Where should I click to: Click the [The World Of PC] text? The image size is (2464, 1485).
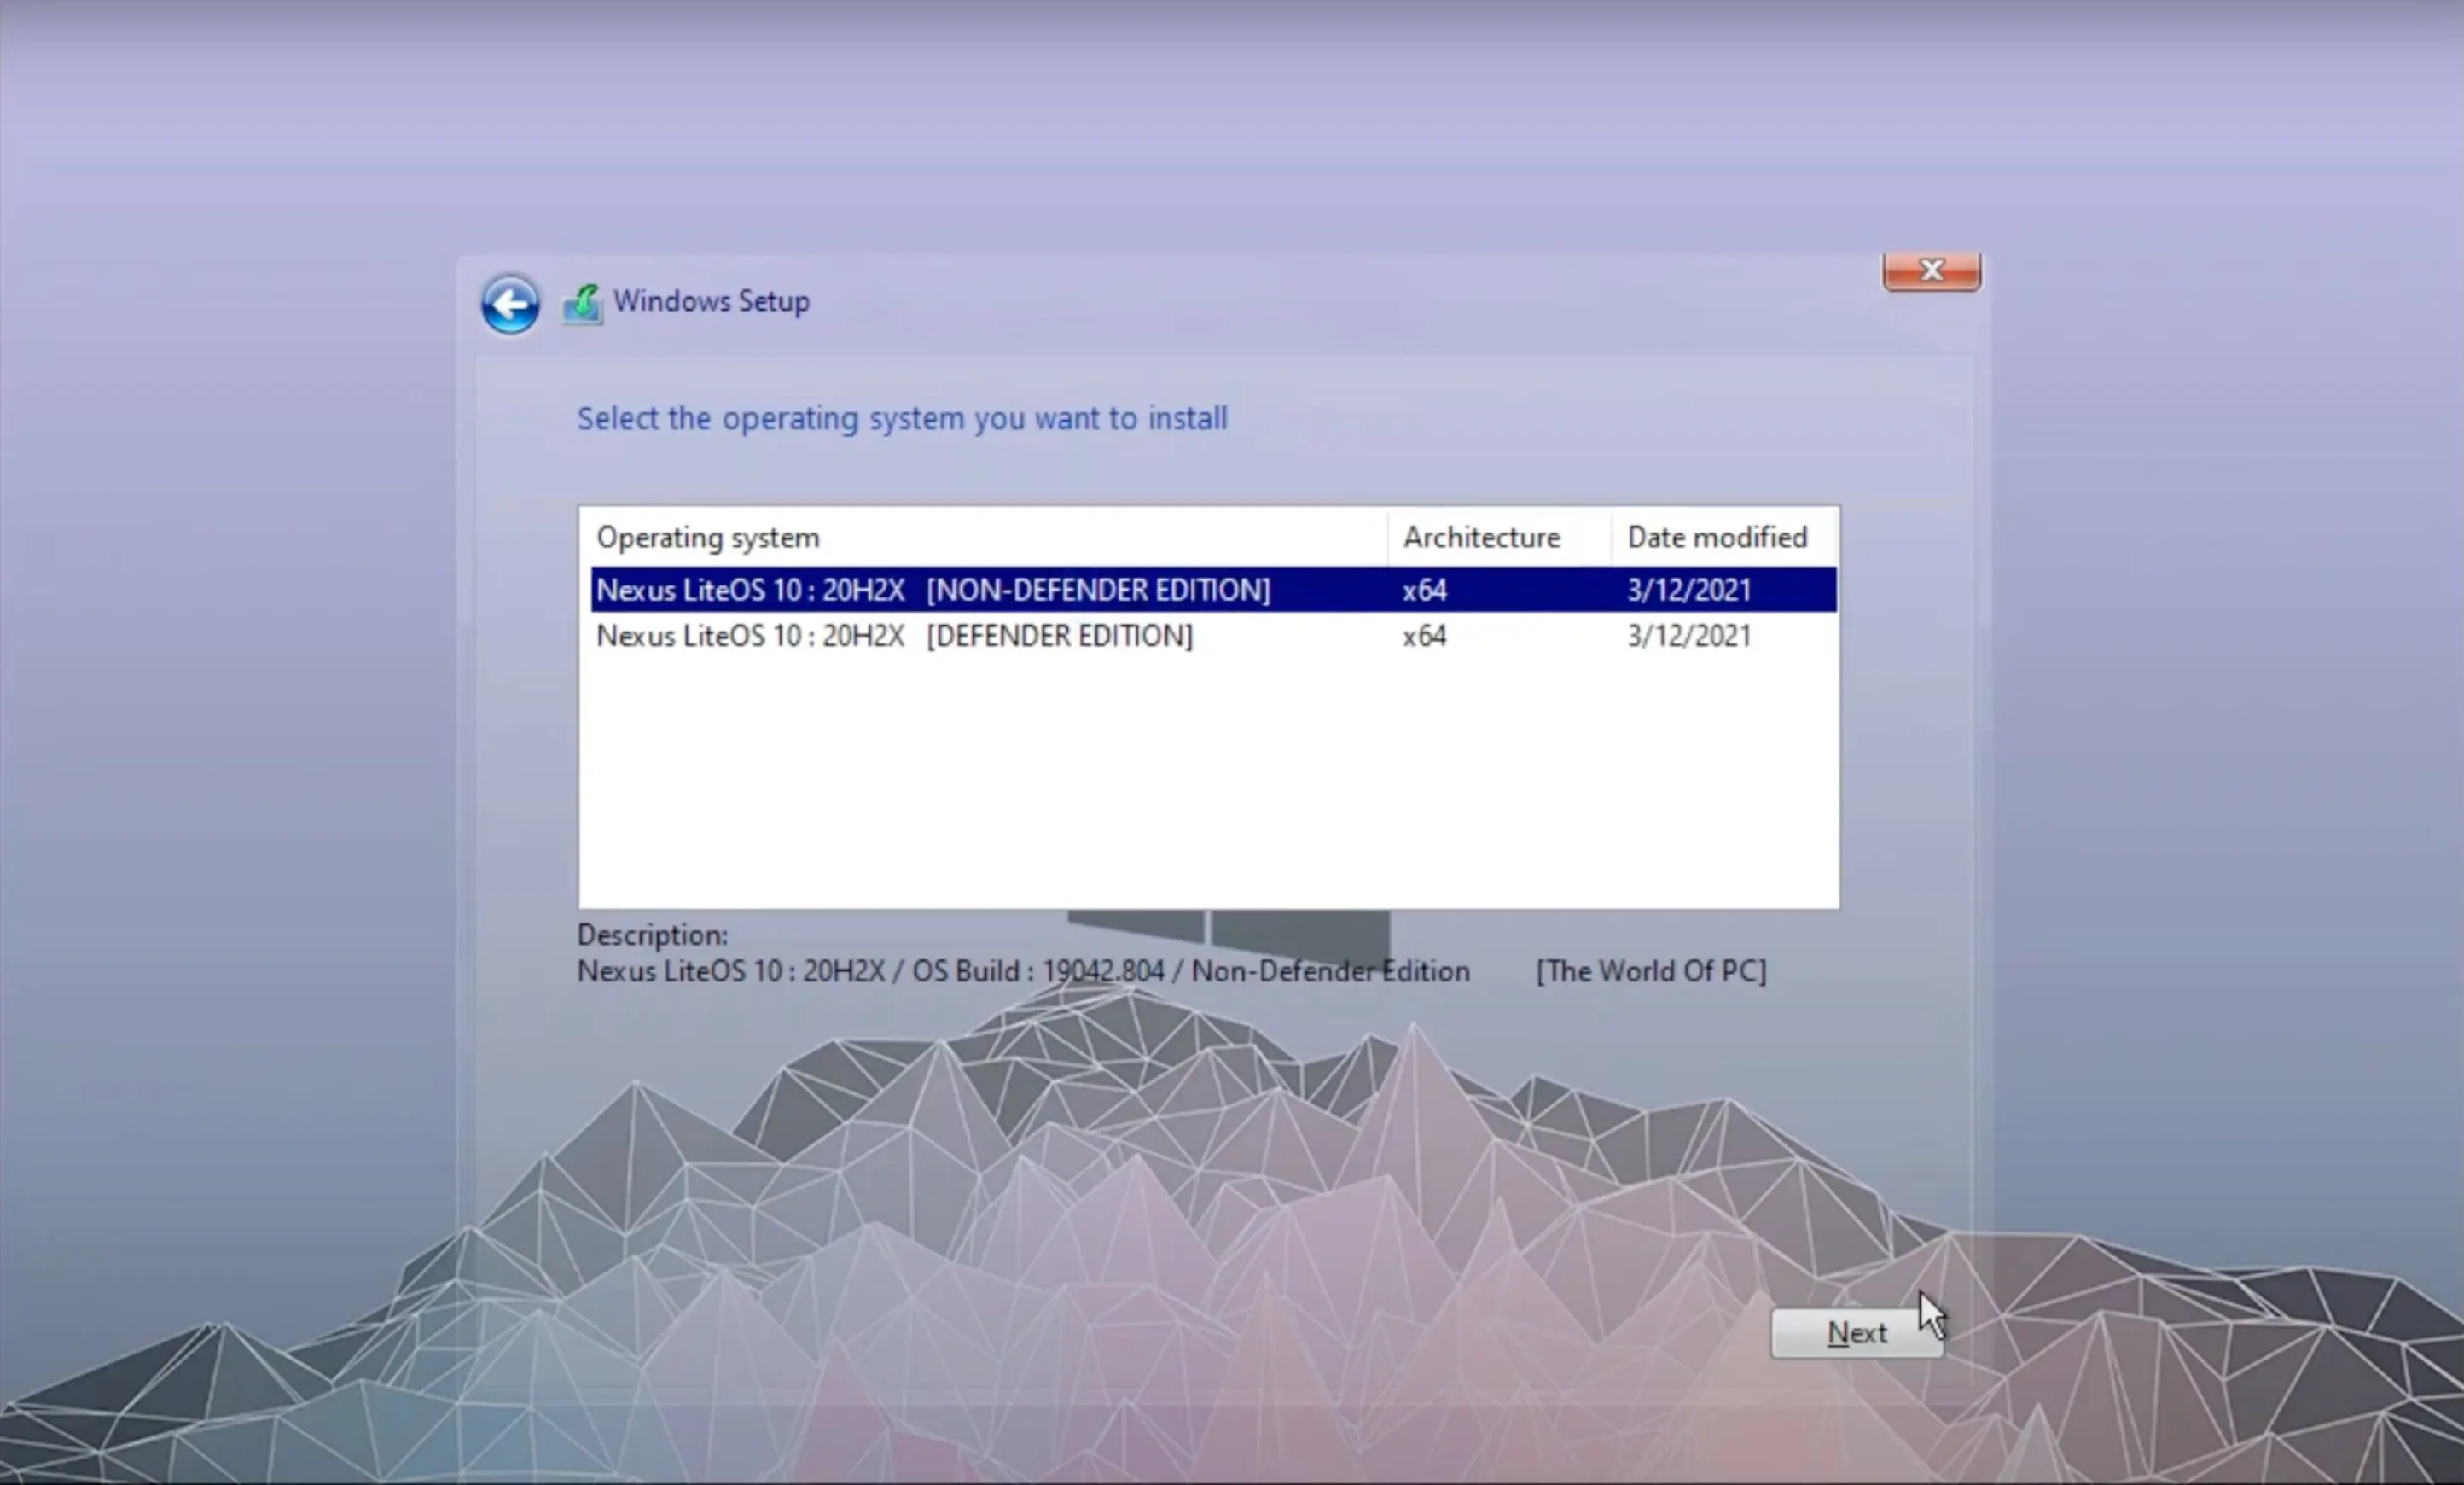(1651, 971)
